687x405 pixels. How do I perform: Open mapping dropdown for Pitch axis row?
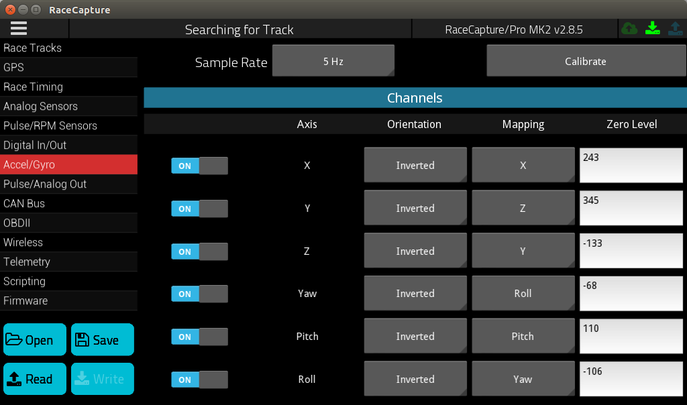click(x=523, y=336)
